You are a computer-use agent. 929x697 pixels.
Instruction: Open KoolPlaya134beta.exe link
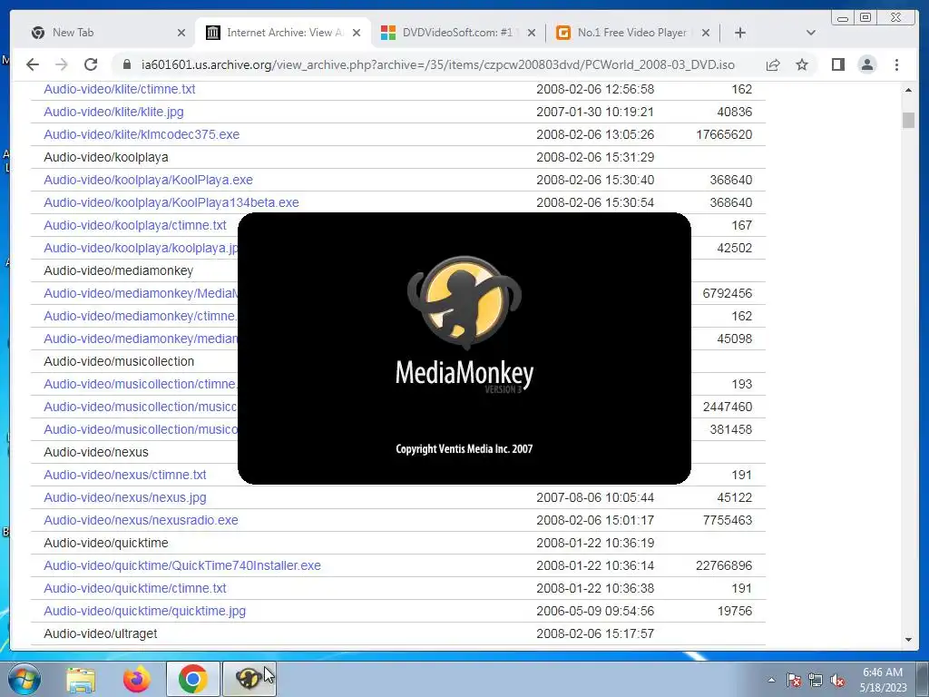(x=171, y=202)
